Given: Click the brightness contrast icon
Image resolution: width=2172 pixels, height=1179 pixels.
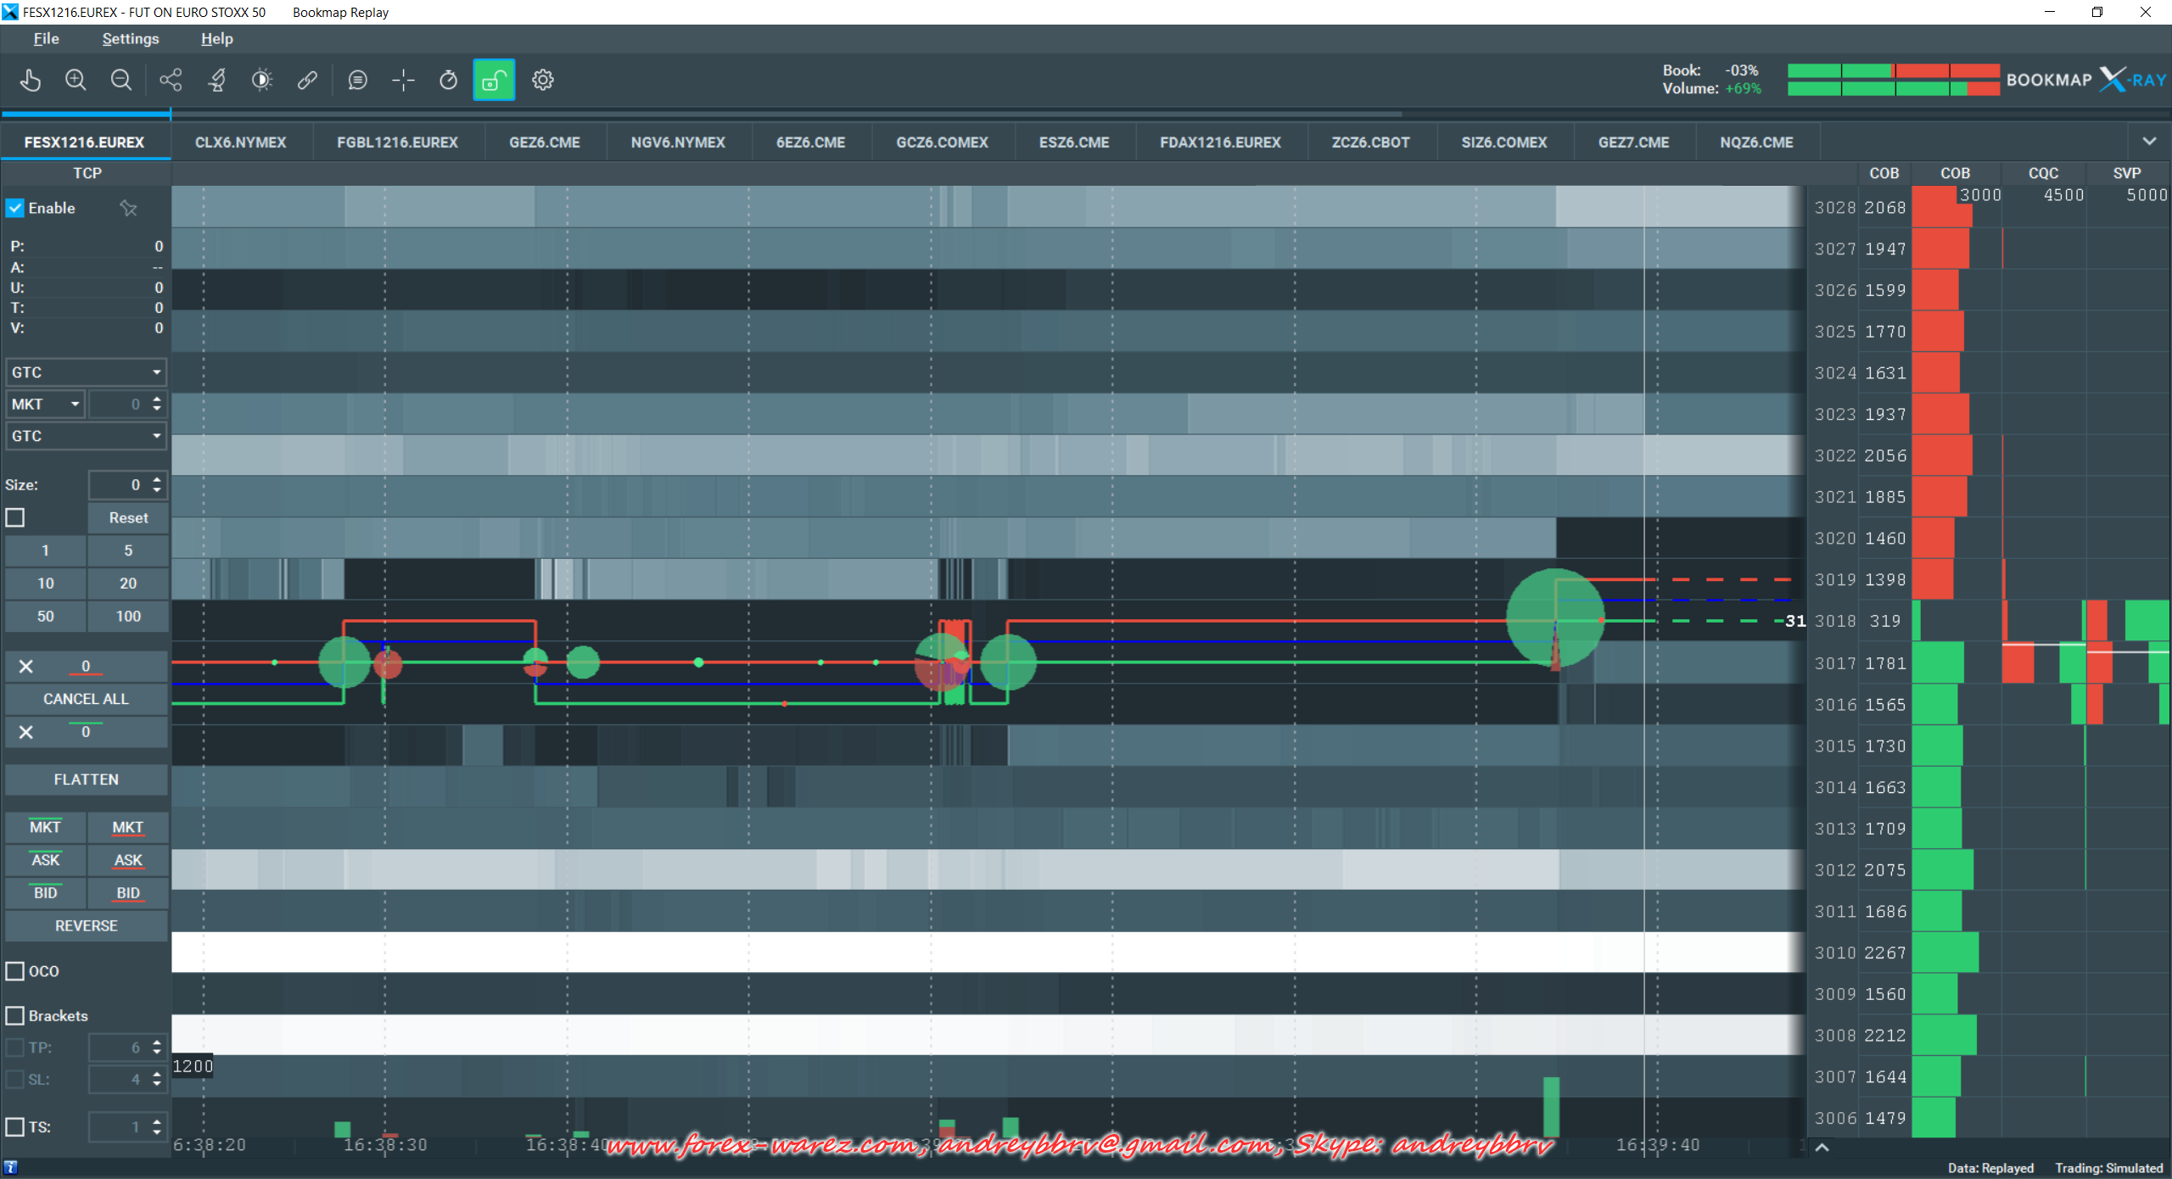Looking at the screenshot, I should pos(262,80).
